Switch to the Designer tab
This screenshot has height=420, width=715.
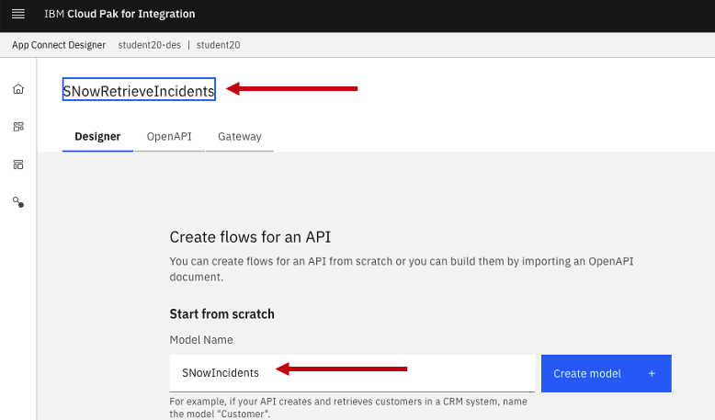[x=97, y=136]
